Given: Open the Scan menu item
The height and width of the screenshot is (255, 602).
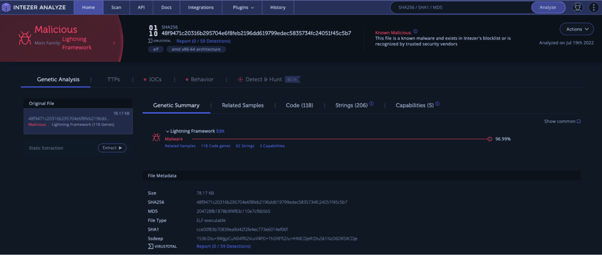Looking at the screenshot, I should click(116, 7).
